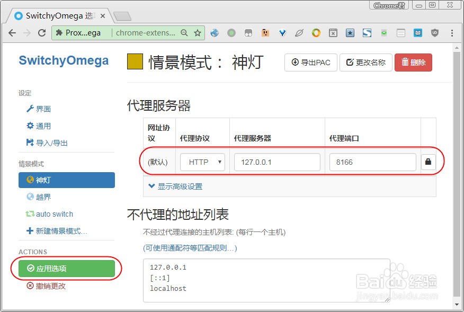This screenshot has width=464, height=312.
Task: Click the 不代理的地址列表 heading
Action: 178,215
